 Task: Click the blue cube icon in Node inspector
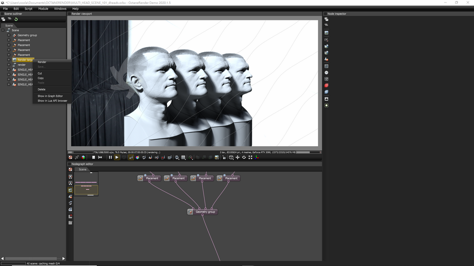coord(326,92)
